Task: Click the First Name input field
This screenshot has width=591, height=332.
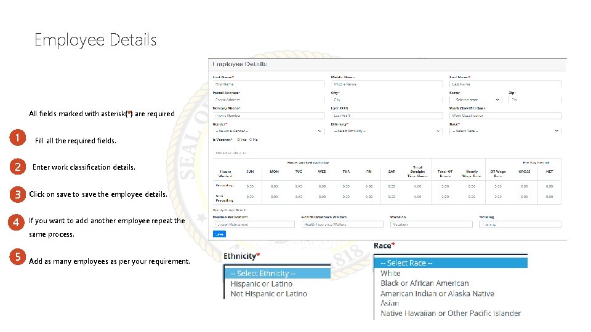Action: coord(268,84)
